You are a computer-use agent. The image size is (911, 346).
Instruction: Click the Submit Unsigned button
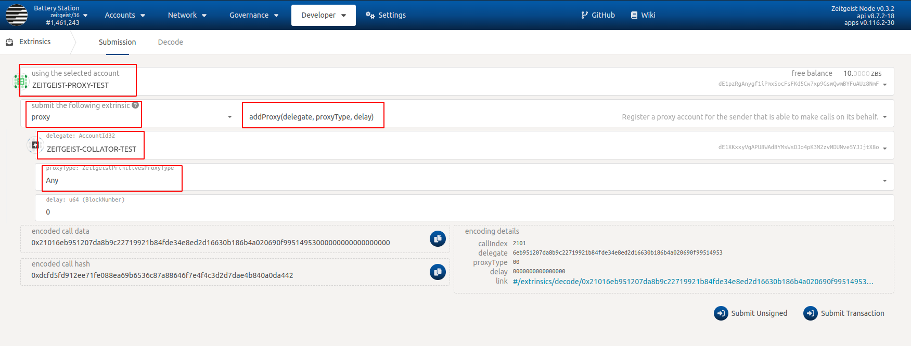[750, 313]
